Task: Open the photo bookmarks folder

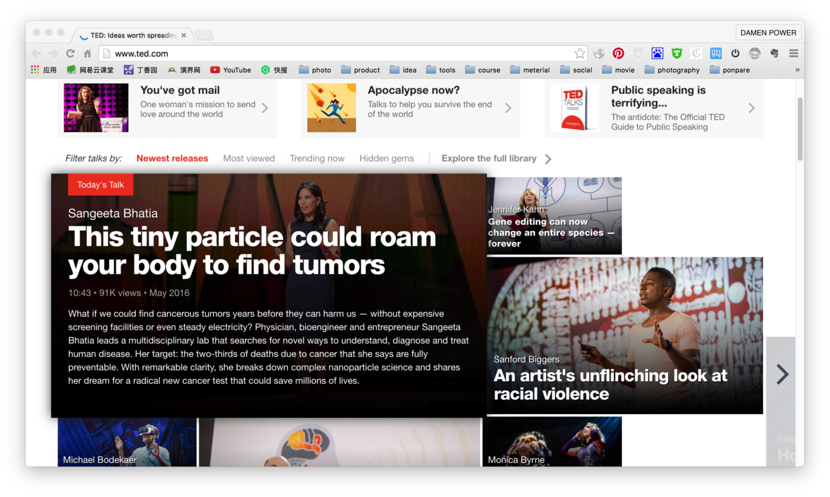Action: pyautogui.click(x=315, y=70)
